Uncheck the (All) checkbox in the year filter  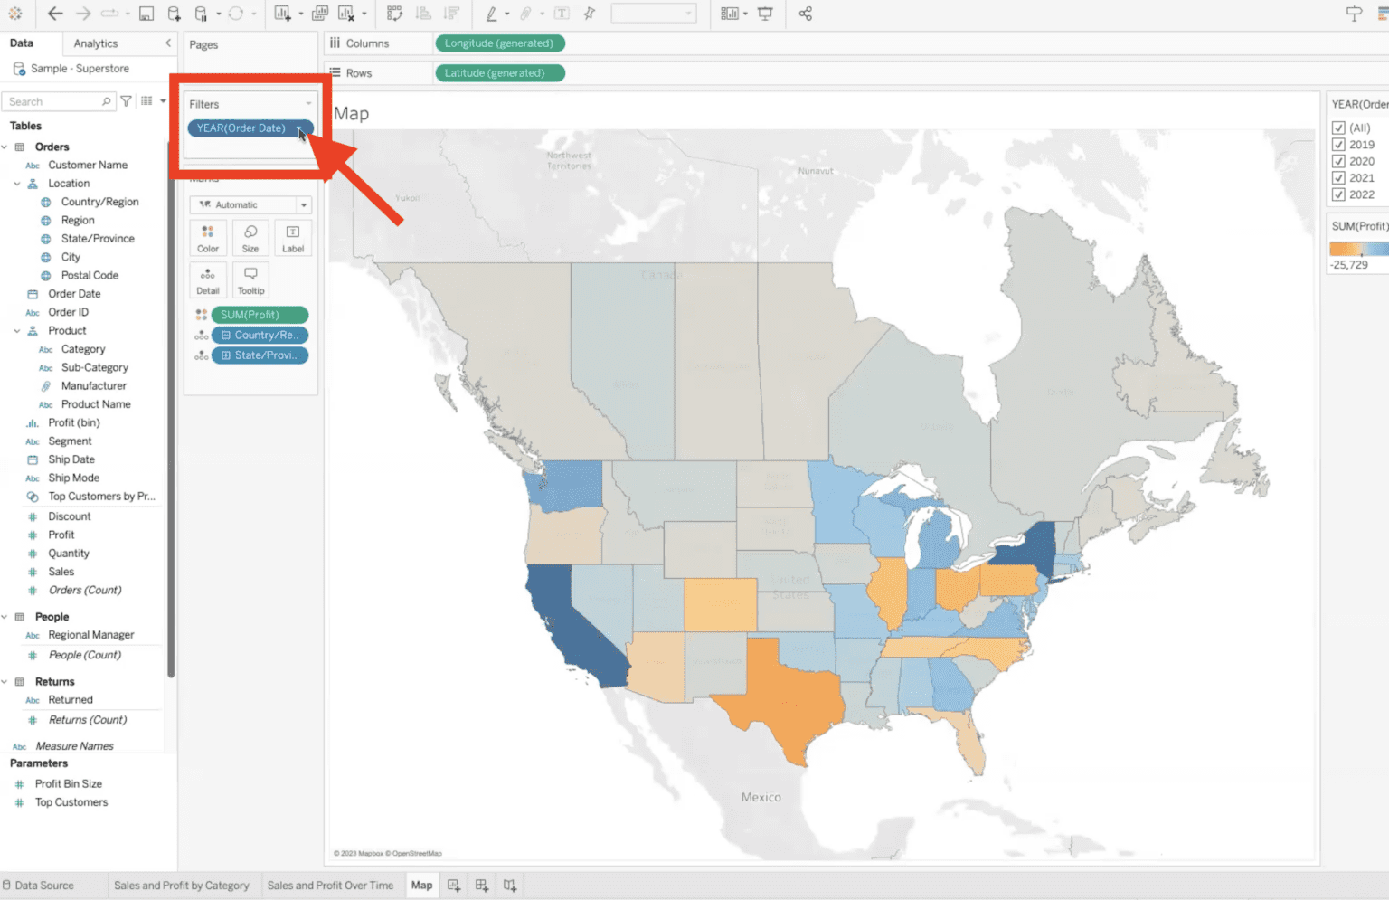(x=1339, y=128)
